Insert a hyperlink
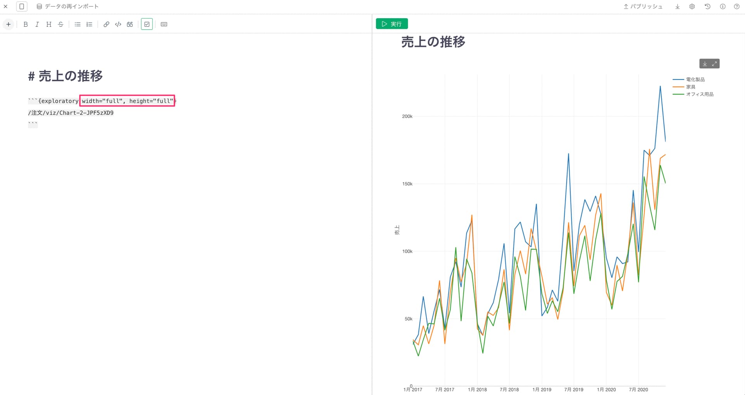The image size is (745, 395). pyautogui.click(x=106, y=24)
